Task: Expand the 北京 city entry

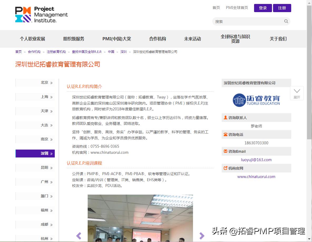Action: 35,83
